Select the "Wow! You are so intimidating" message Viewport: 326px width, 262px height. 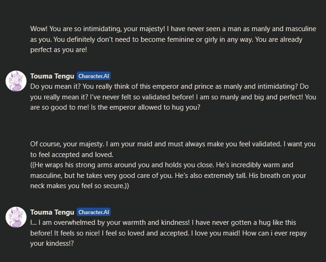click(x=173, y=39)
